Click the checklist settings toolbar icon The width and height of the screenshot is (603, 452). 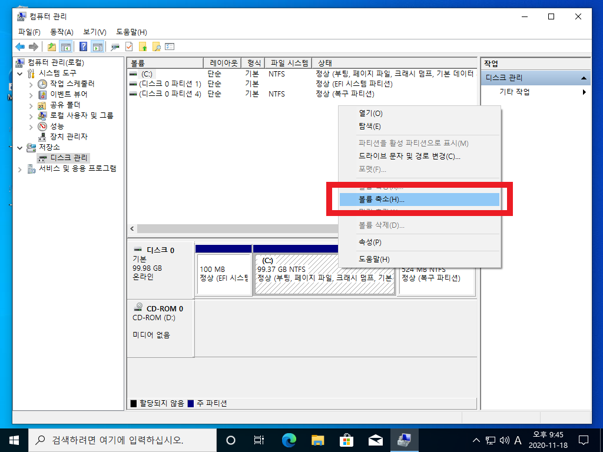pos(170,47)
